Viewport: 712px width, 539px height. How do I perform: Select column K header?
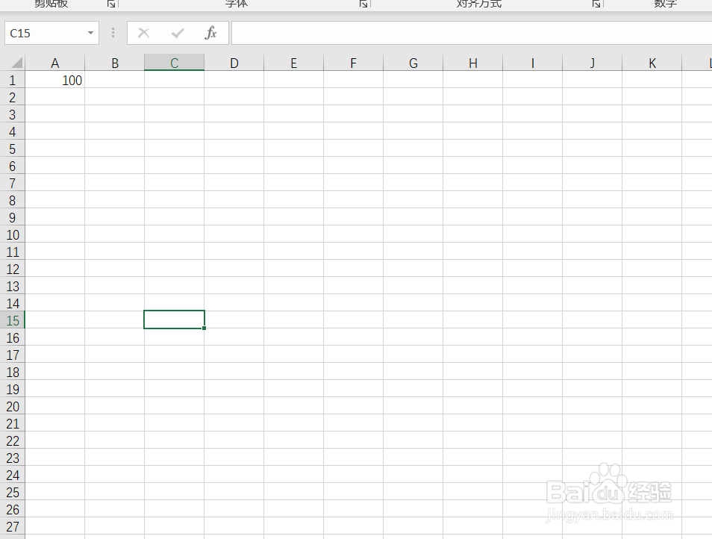pos(652,63)
